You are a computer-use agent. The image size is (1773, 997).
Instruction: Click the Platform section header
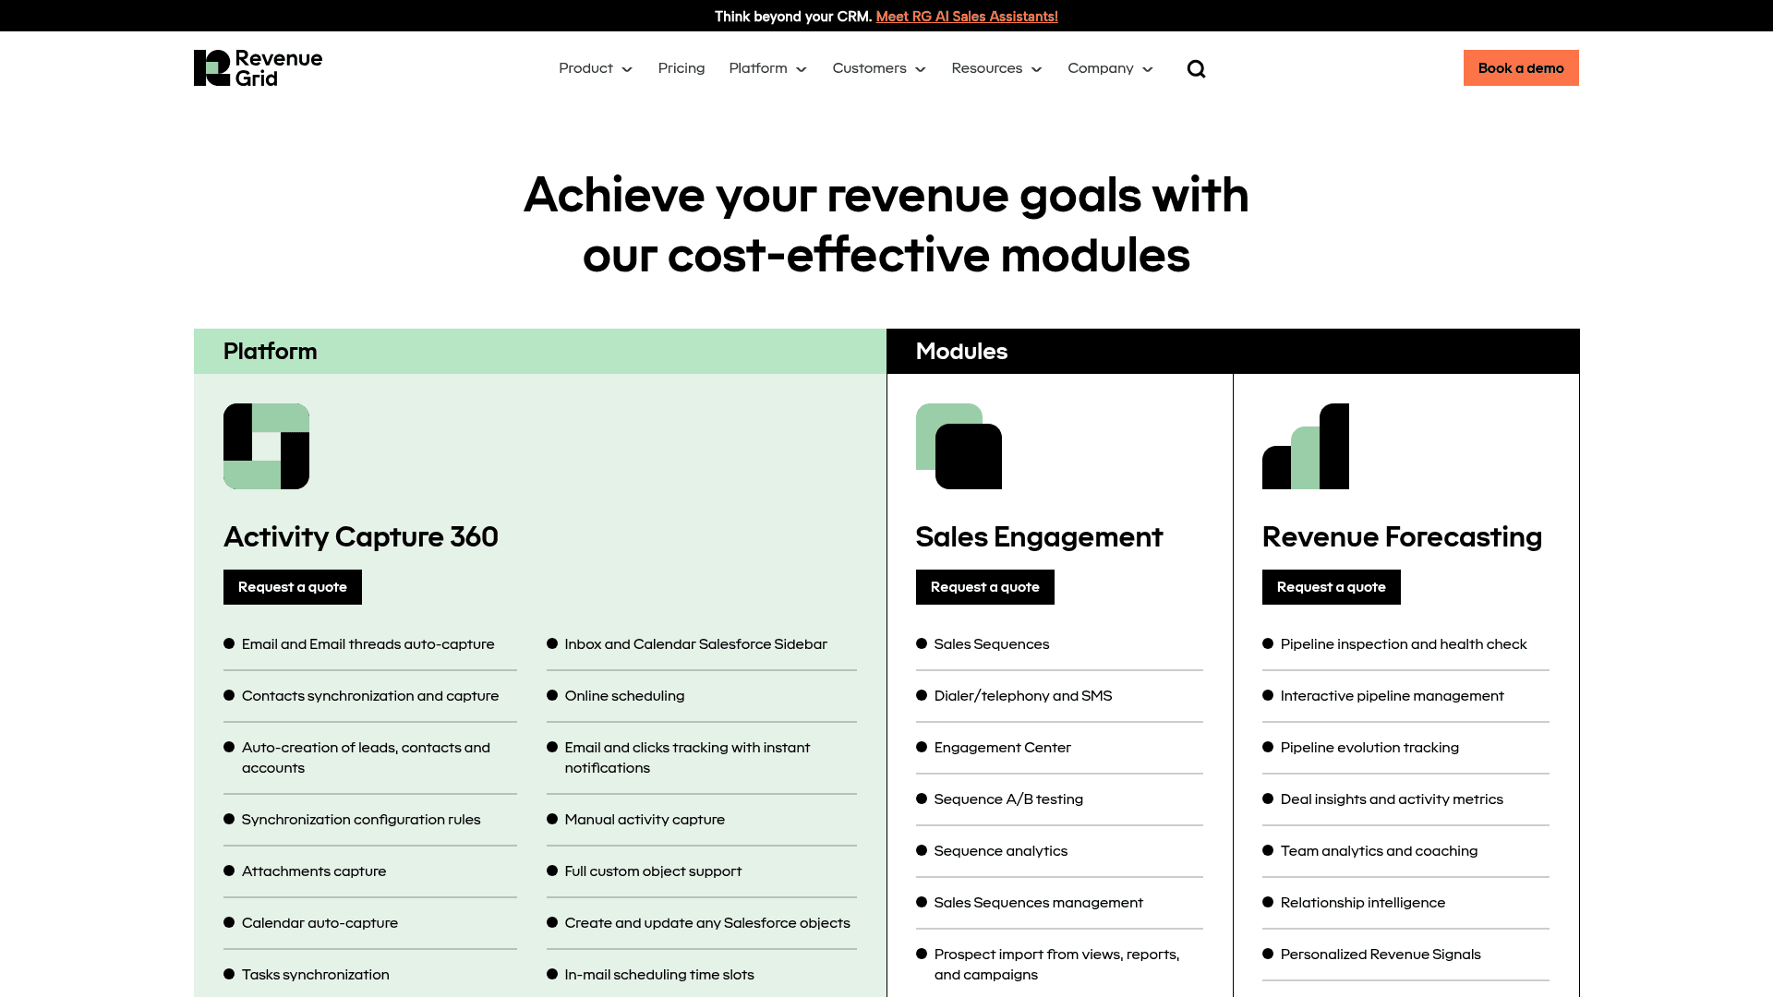(x=540, y=352)
